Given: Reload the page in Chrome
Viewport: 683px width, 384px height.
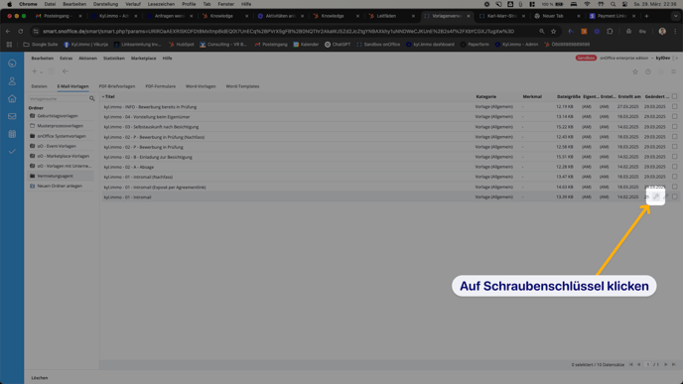Looking at the screenshot, I should 21,32.
